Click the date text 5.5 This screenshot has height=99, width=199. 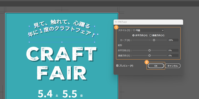tap(70, 94)
